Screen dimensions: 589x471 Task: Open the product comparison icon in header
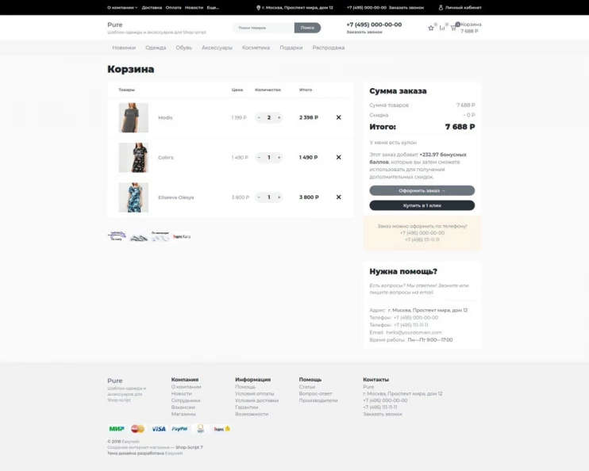442,28
